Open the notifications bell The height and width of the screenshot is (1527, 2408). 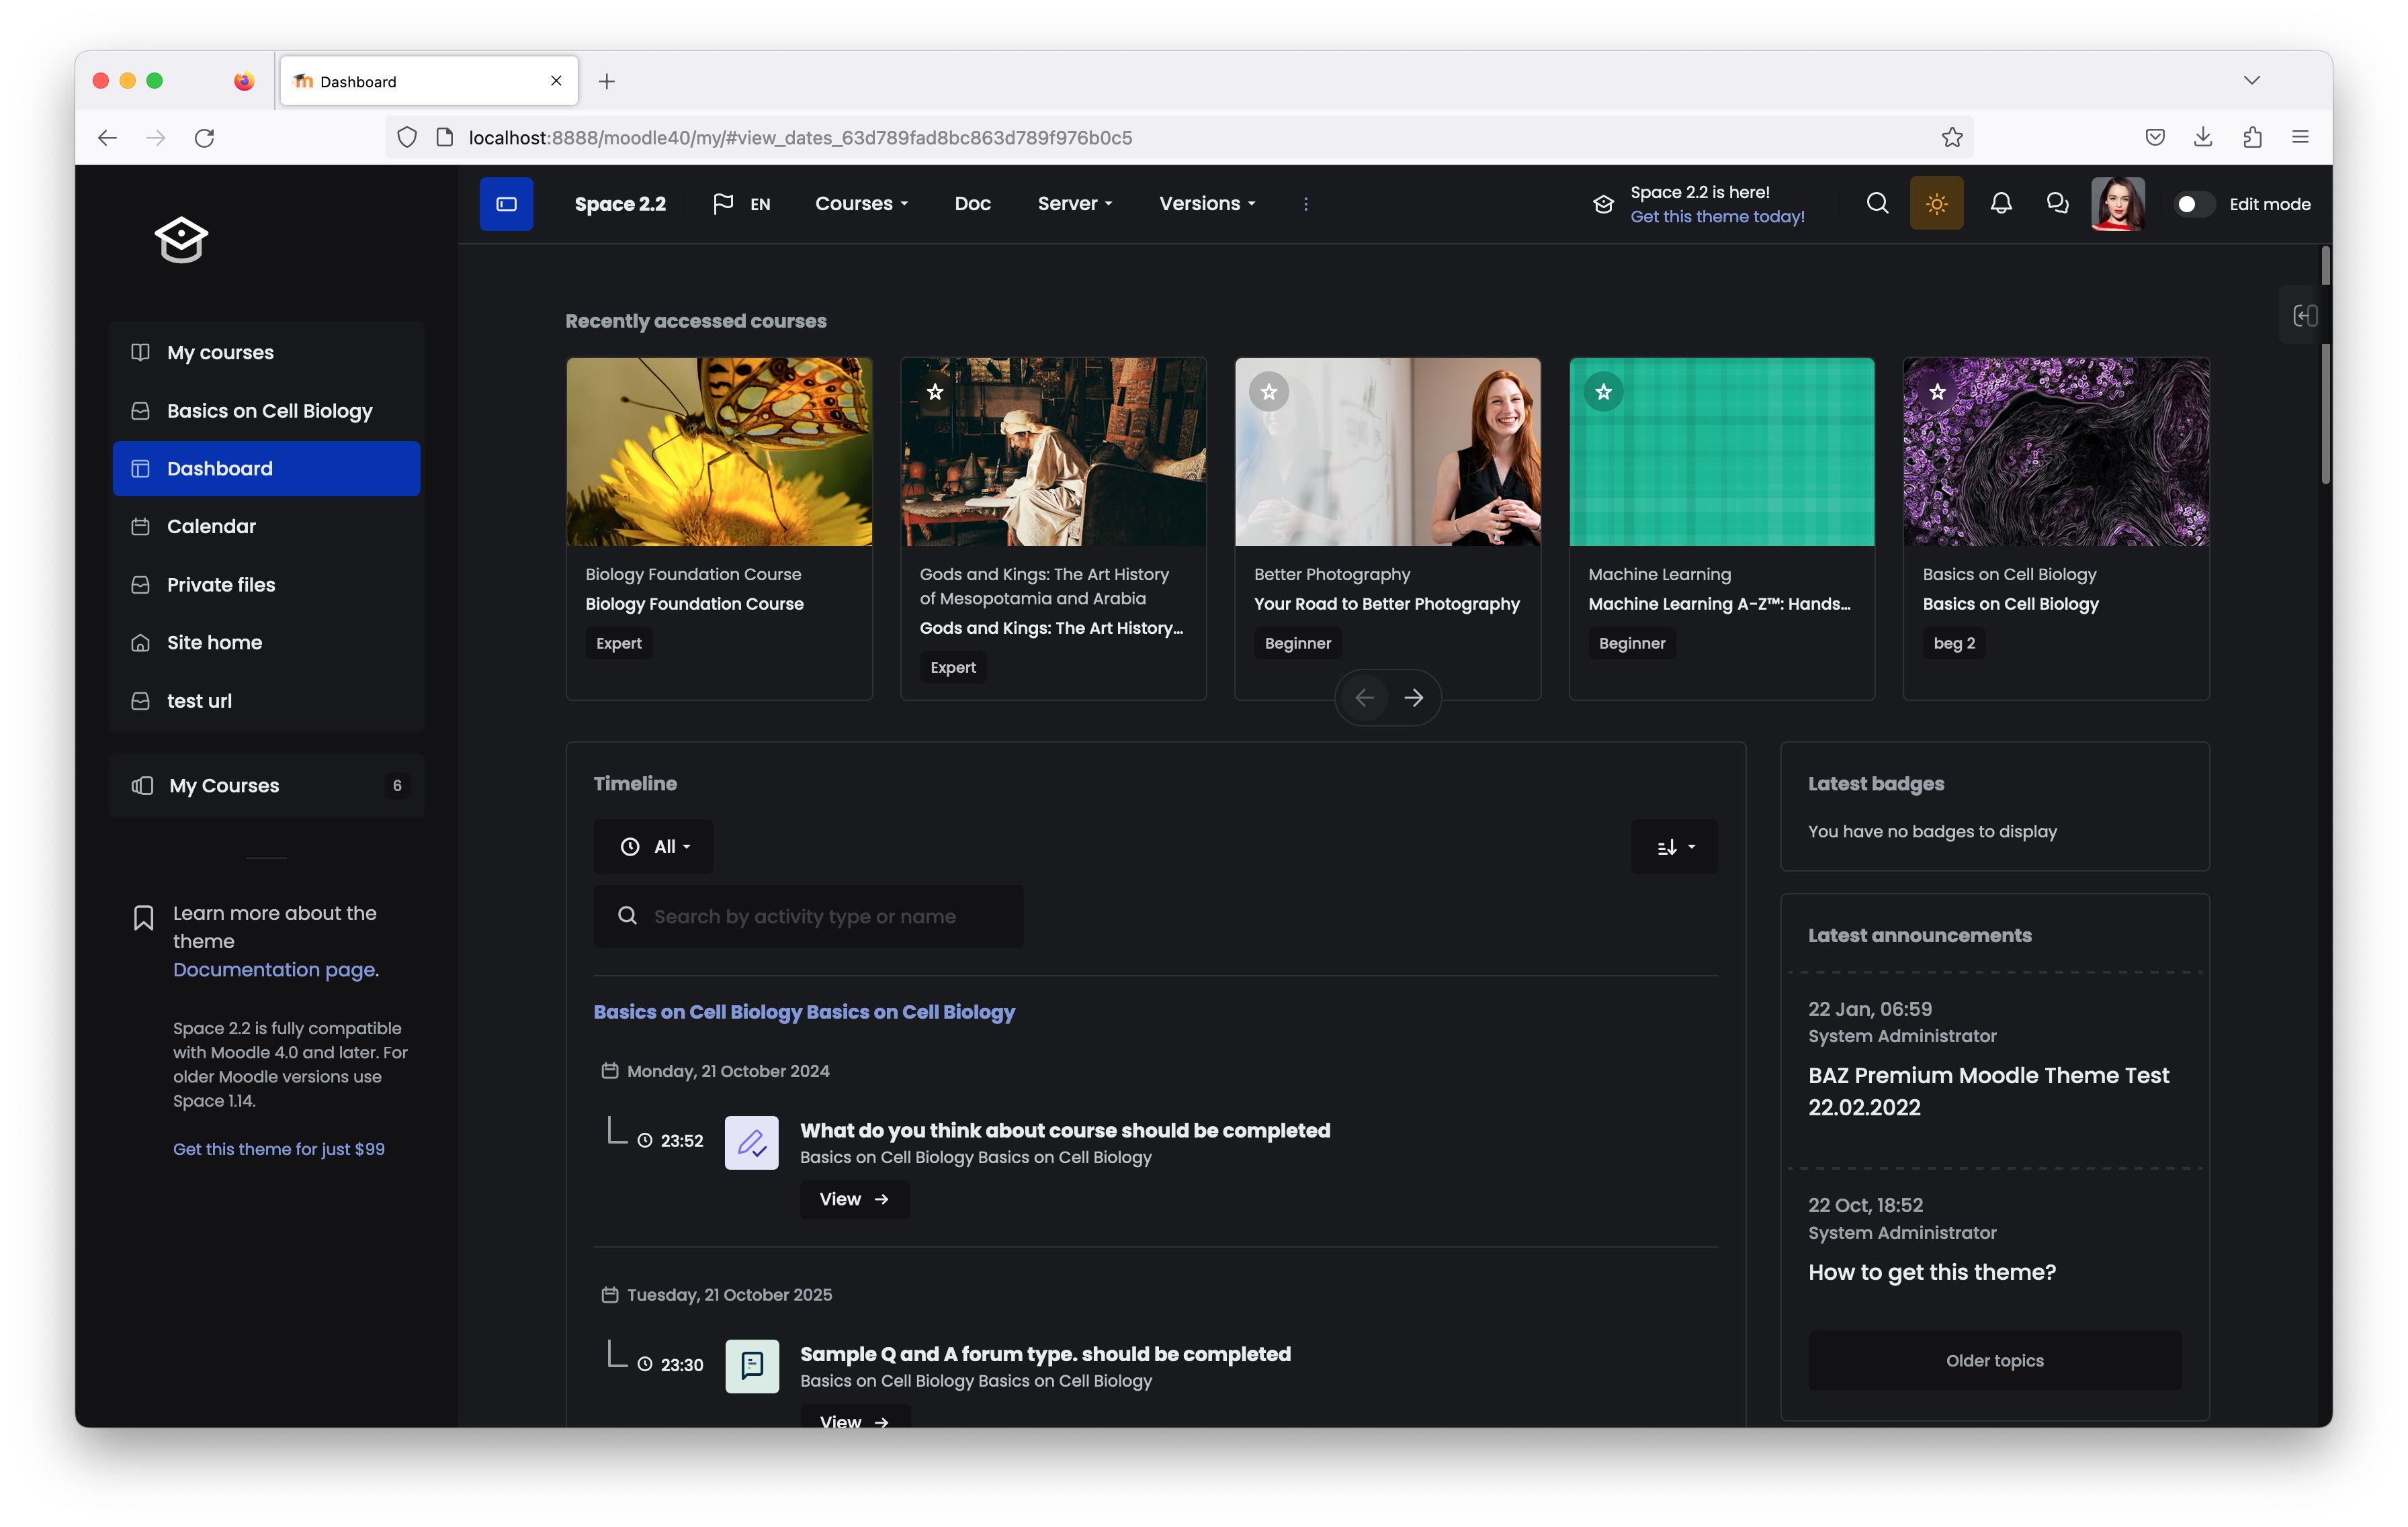2000,204
